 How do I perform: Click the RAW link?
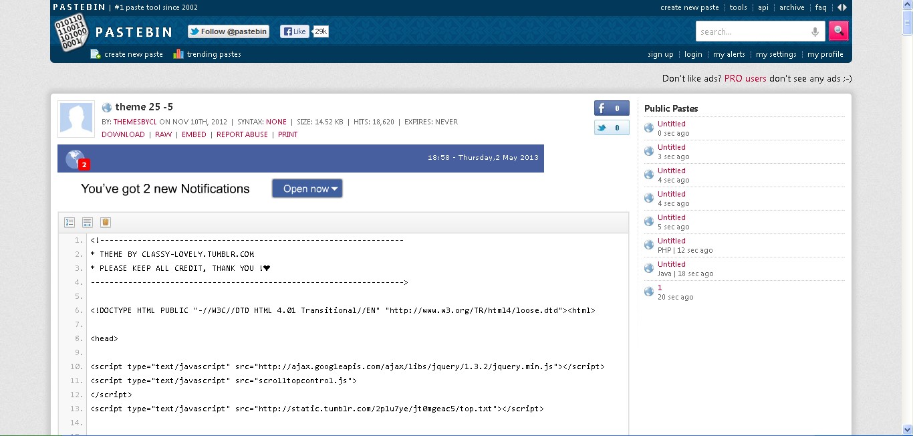163,134
